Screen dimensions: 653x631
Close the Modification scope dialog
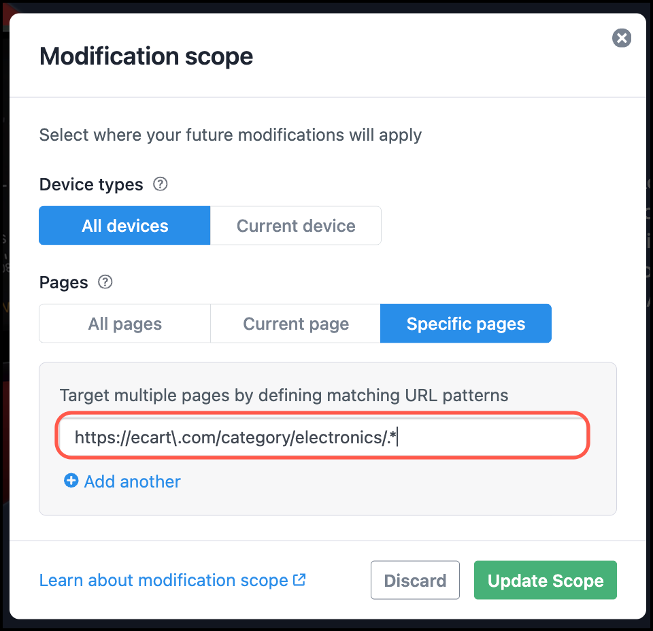(621, 38)
